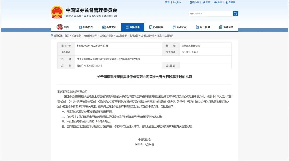289x161 pixels.
Task: Click the national emblem logo
Action: [x=56, y=12]
